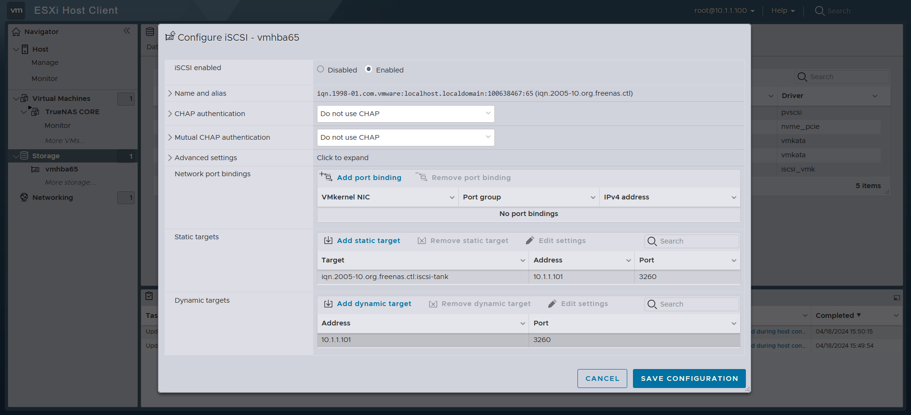
Task: Click the Navigator home icon
Action: pos(16,32)
